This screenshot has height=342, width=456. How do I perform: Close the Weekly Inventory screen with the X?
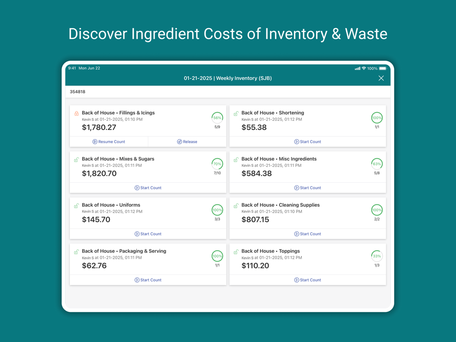[x=381, y=78]
